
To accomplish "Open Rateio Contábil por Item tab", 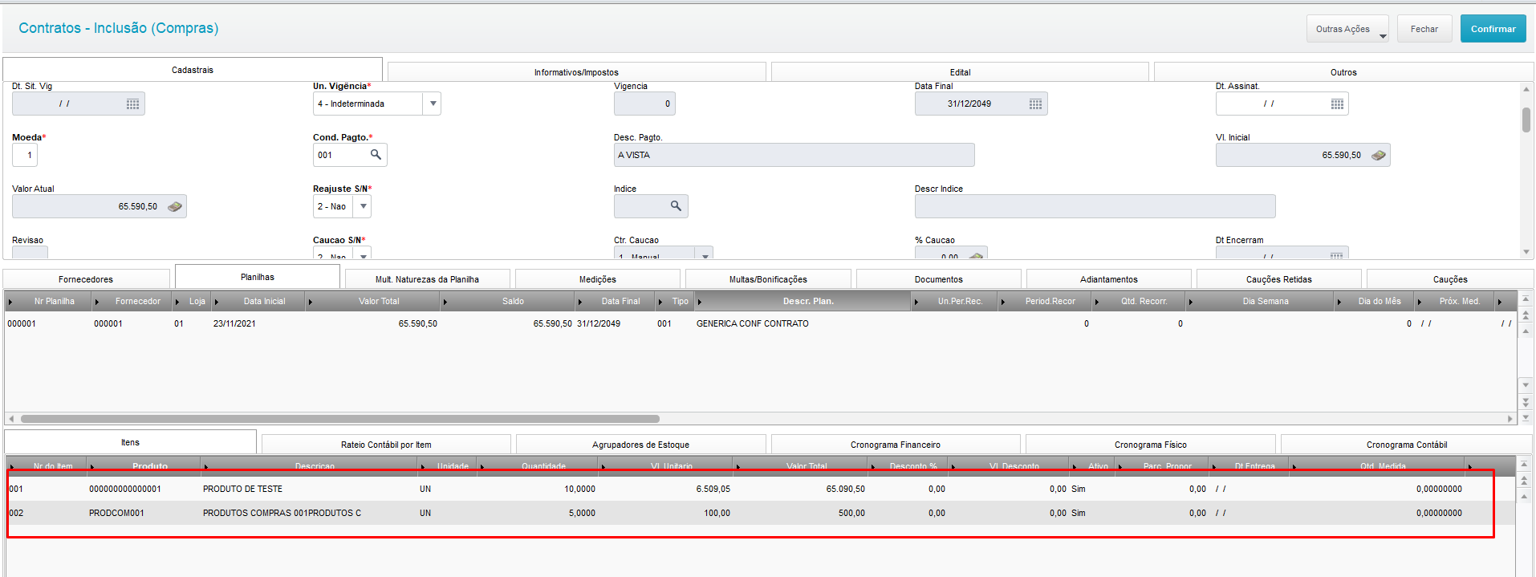I will pos(386,445).
